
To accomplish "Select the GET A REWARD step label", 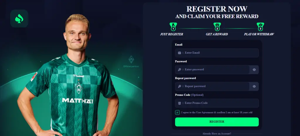I will click(217, 34).
